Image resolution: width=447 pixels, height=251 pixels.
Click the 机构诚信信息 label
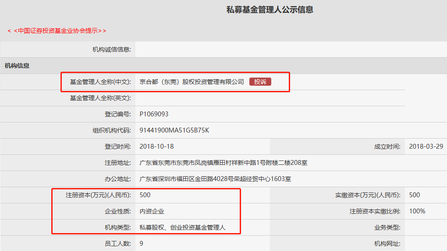[111, 49]
